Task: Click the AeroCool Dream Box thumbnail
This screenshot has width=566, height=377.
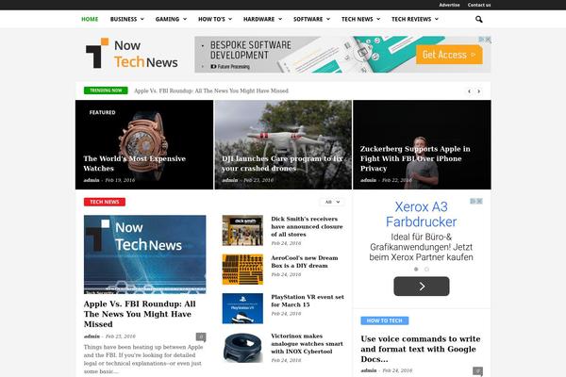Action: (242, 270)
